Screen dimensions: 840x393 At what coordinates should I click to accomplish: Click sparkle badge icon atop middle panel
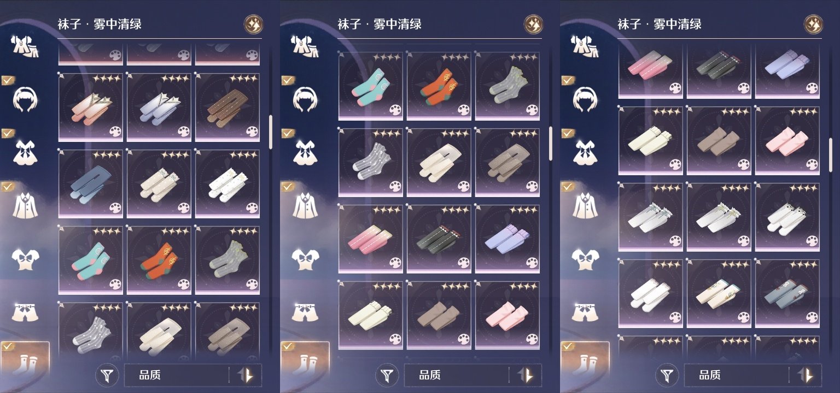(x=533, y=24)
